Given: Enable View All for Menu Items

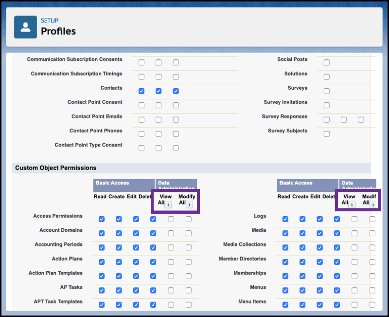Looking at the screenshot, I should (x=354, y=304).
